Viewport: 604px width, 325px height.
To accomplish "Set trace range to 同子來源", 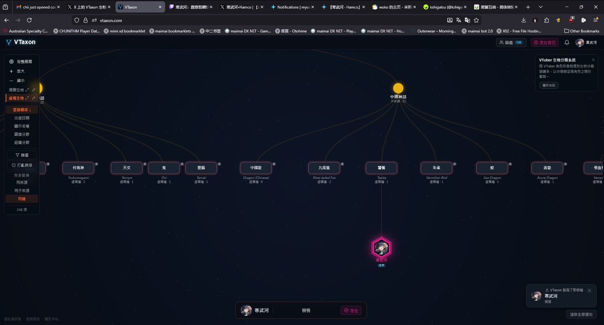I will [22, 190].
